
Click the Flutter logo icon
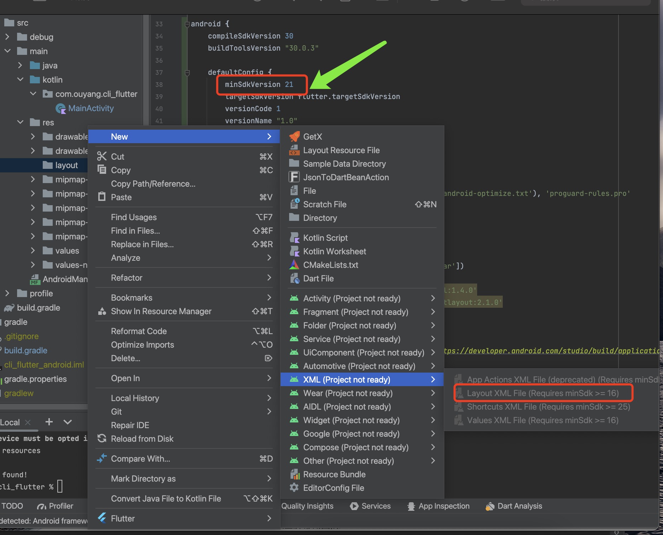pyautogui.click(x=102, y=518)
